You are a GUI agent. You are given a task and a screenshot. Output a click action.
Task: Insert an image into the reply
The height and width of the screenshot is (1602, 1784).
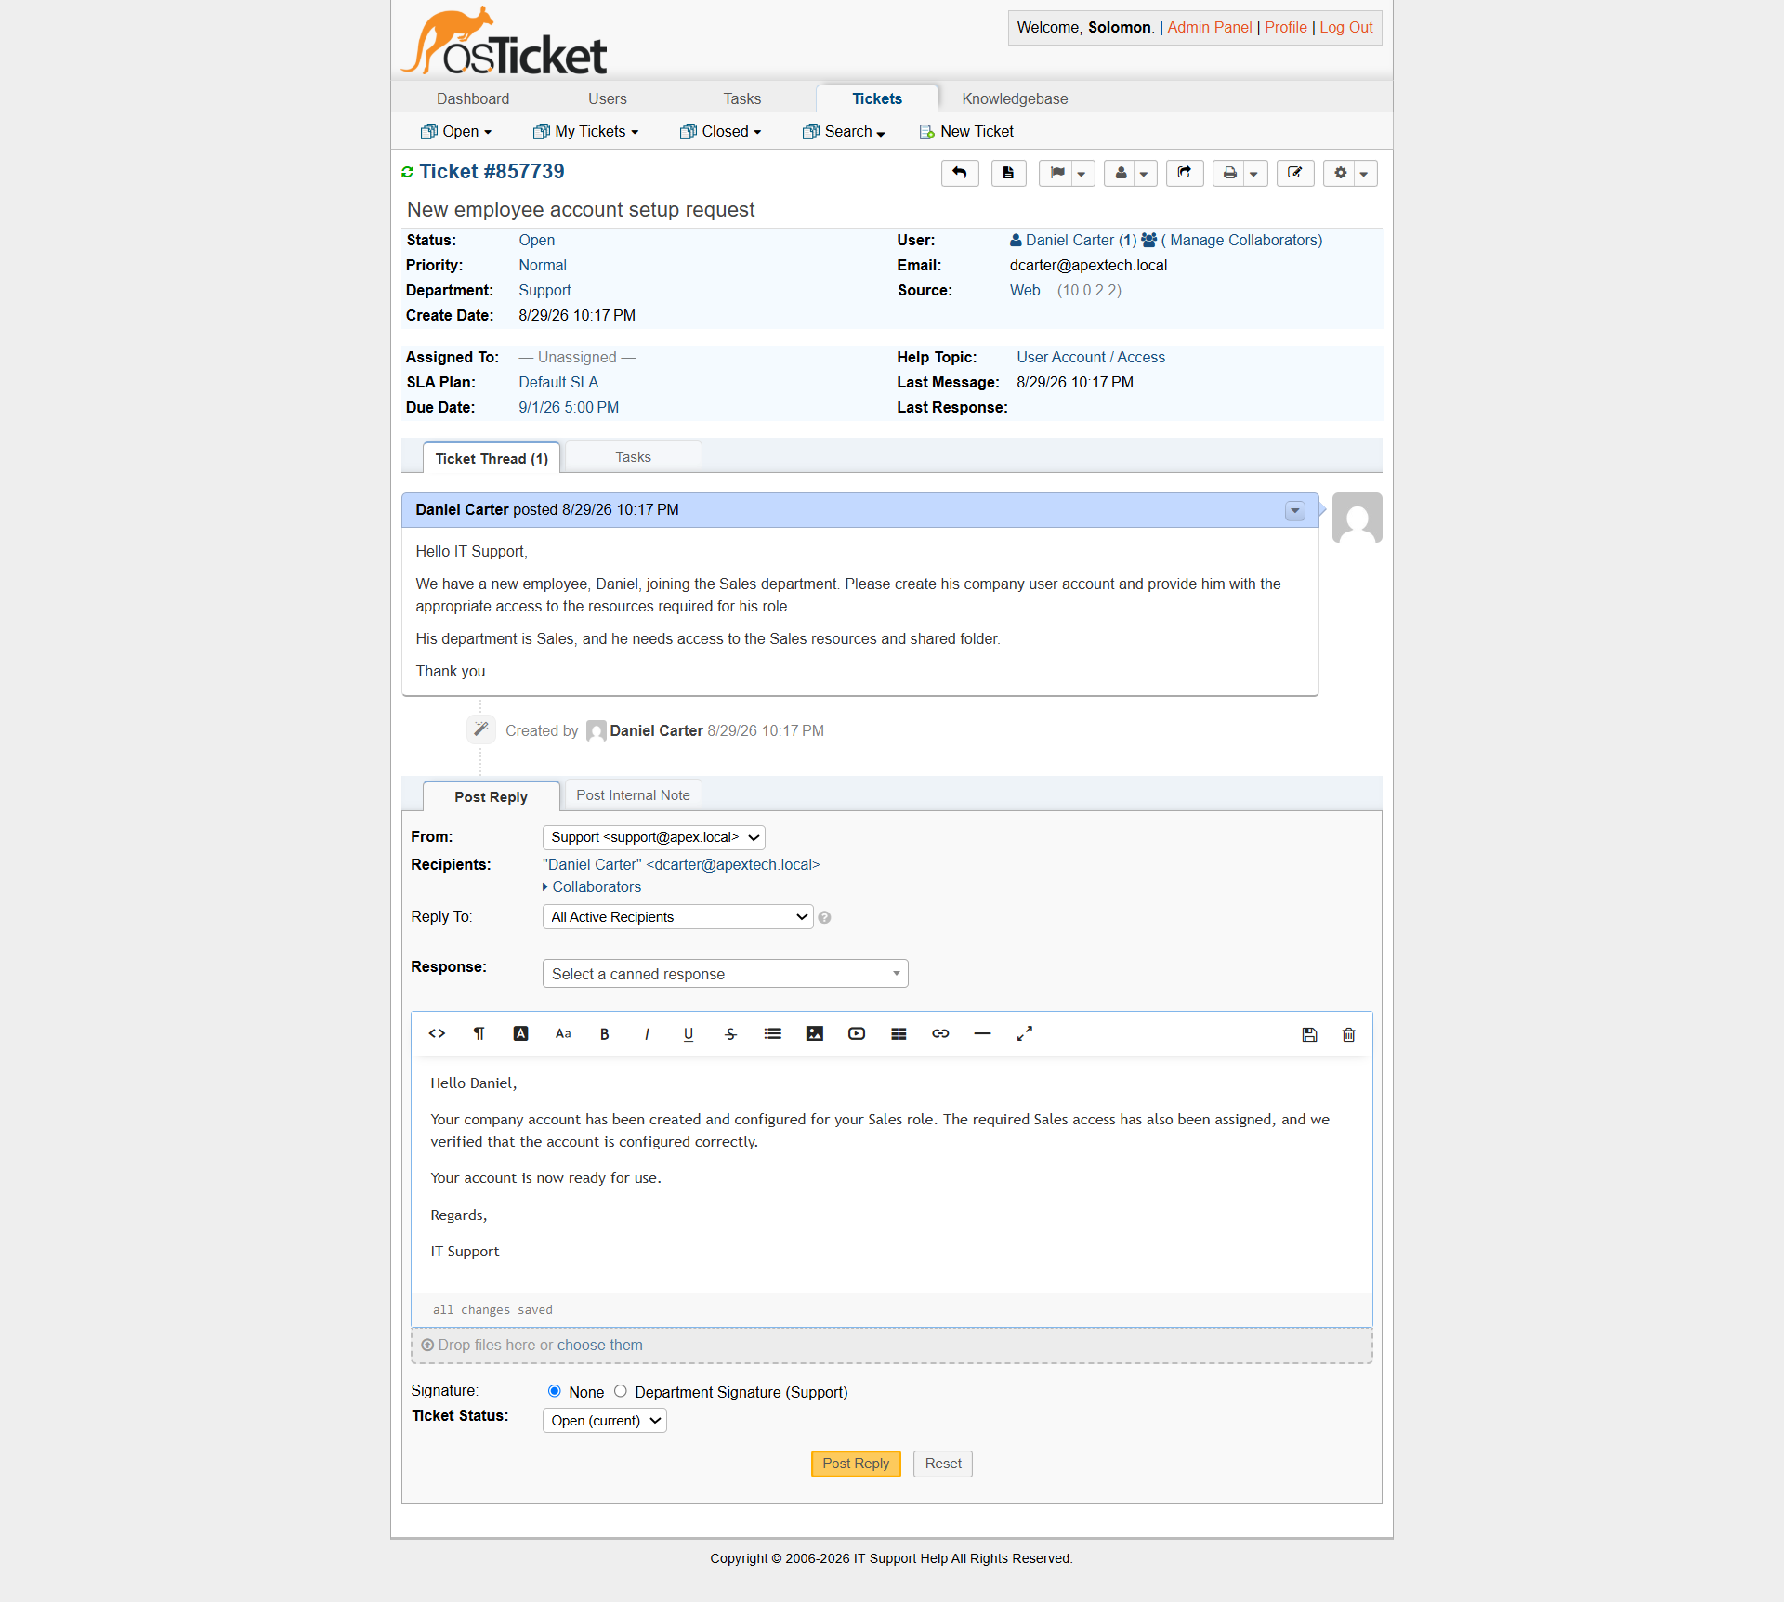coord(815,1033)
